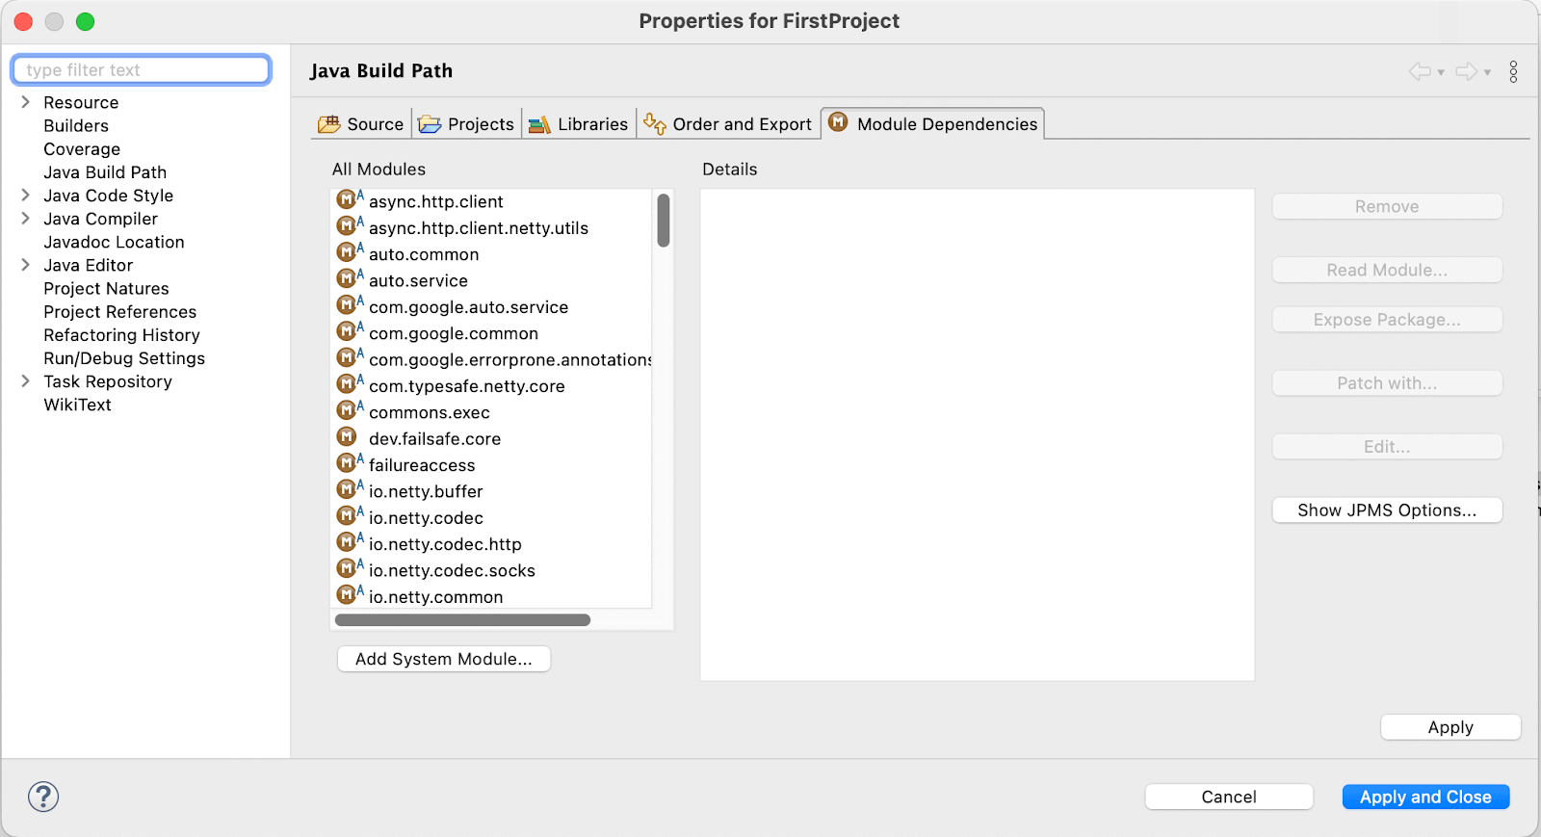Click module icon beside io.netty.common

(348, 595)
